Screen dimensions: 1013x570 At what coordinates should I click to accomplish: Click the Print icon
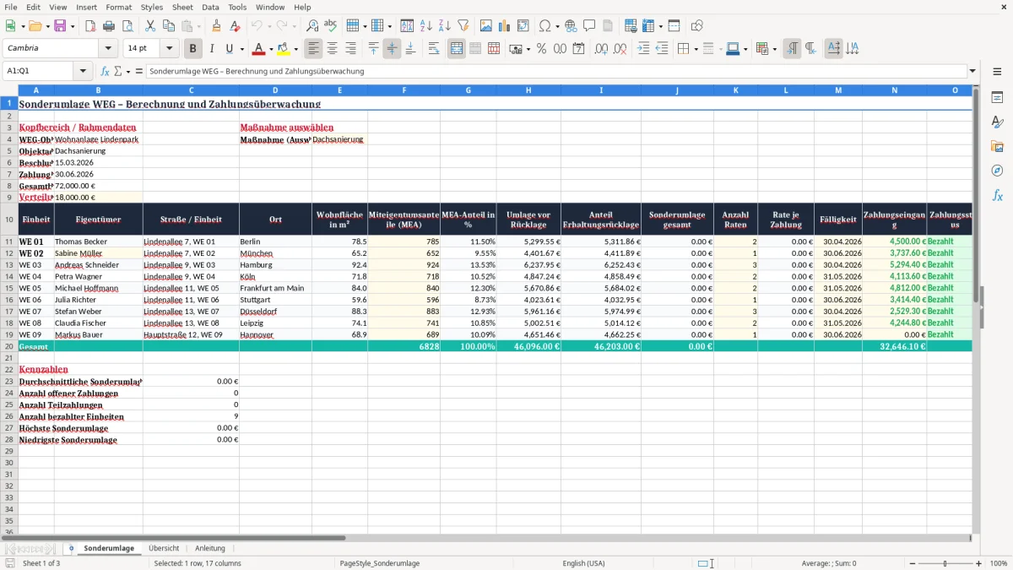click(x=109, y=26)
